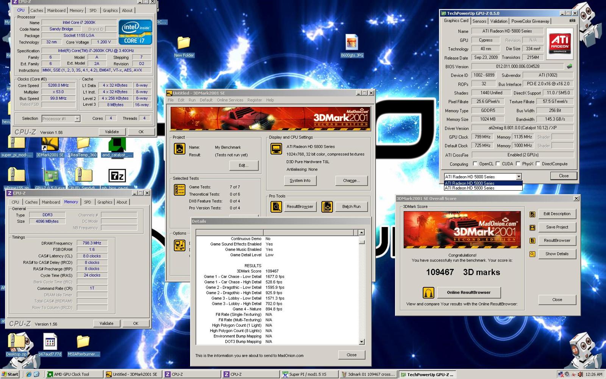The image size is (606, 379).
Task: Click the volume speaker tray icon
Action: click(580, 374)
